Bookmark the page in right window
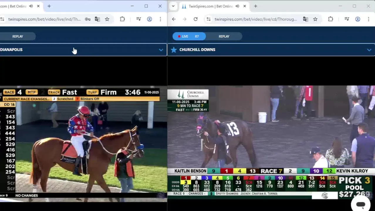 point(315,19)
